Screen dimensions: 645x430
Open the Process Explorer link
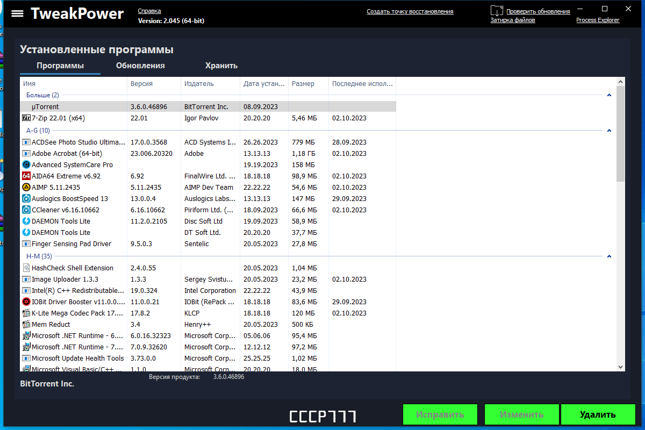pyautogui.click(x=598, y=20)
